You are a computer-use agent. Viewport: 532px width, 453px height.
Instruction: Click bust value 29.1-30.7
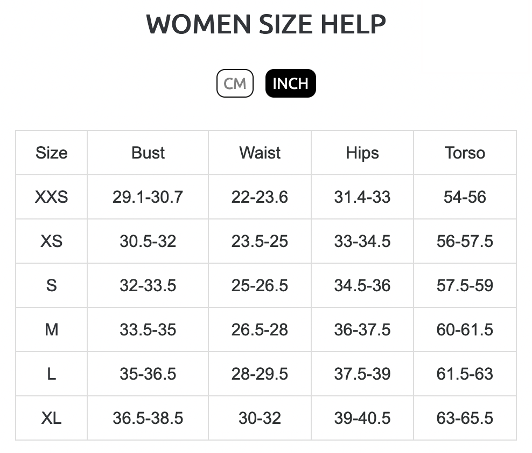click(148, 197)
